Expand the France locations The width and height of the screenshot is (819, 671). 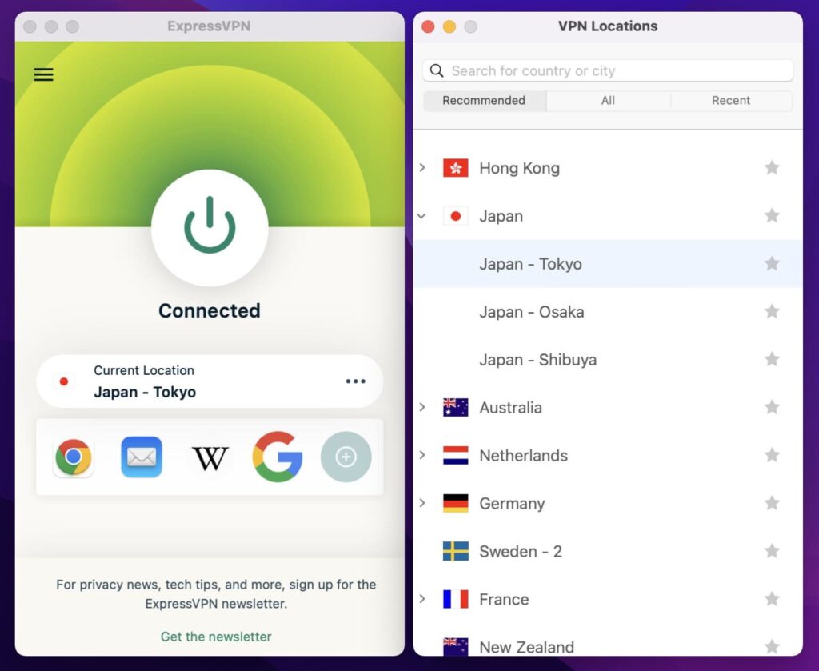click(422, 599)
